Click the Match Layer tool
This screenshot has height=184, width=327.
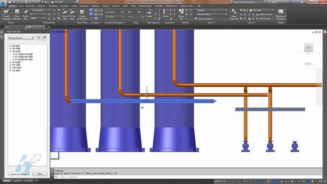point(264,18)
